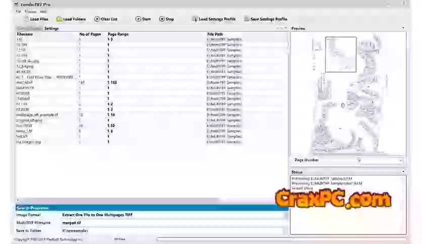Open the Process menu
This screenshot has height=244, width=422.
[30, 11]
